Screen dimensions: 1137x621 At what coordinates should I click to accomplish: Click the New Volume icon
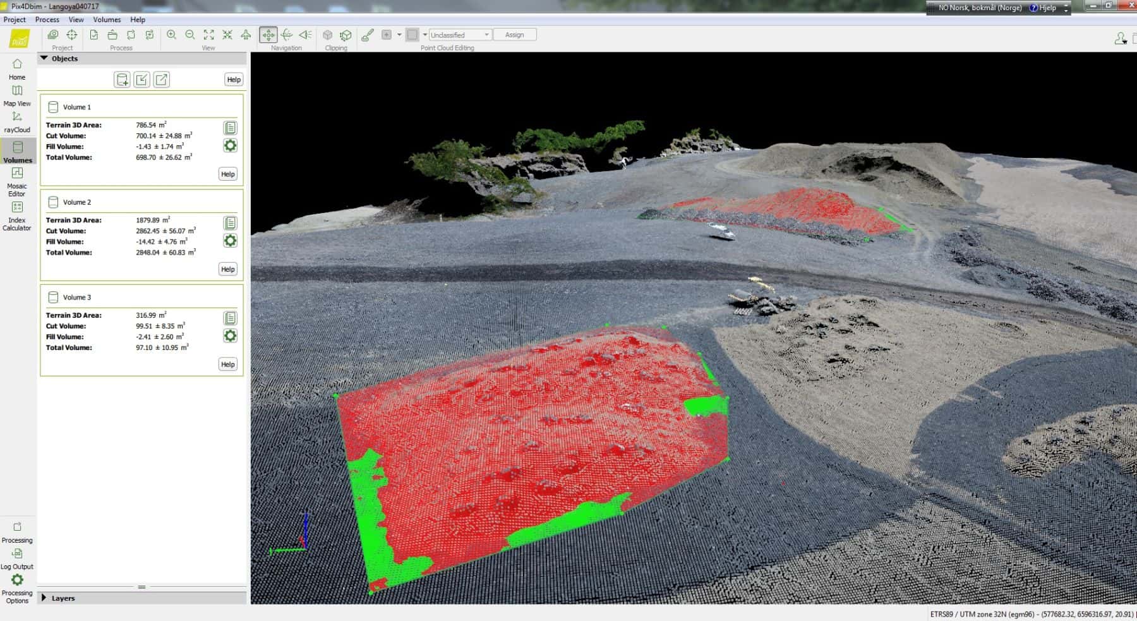click(x=122, y=80)
